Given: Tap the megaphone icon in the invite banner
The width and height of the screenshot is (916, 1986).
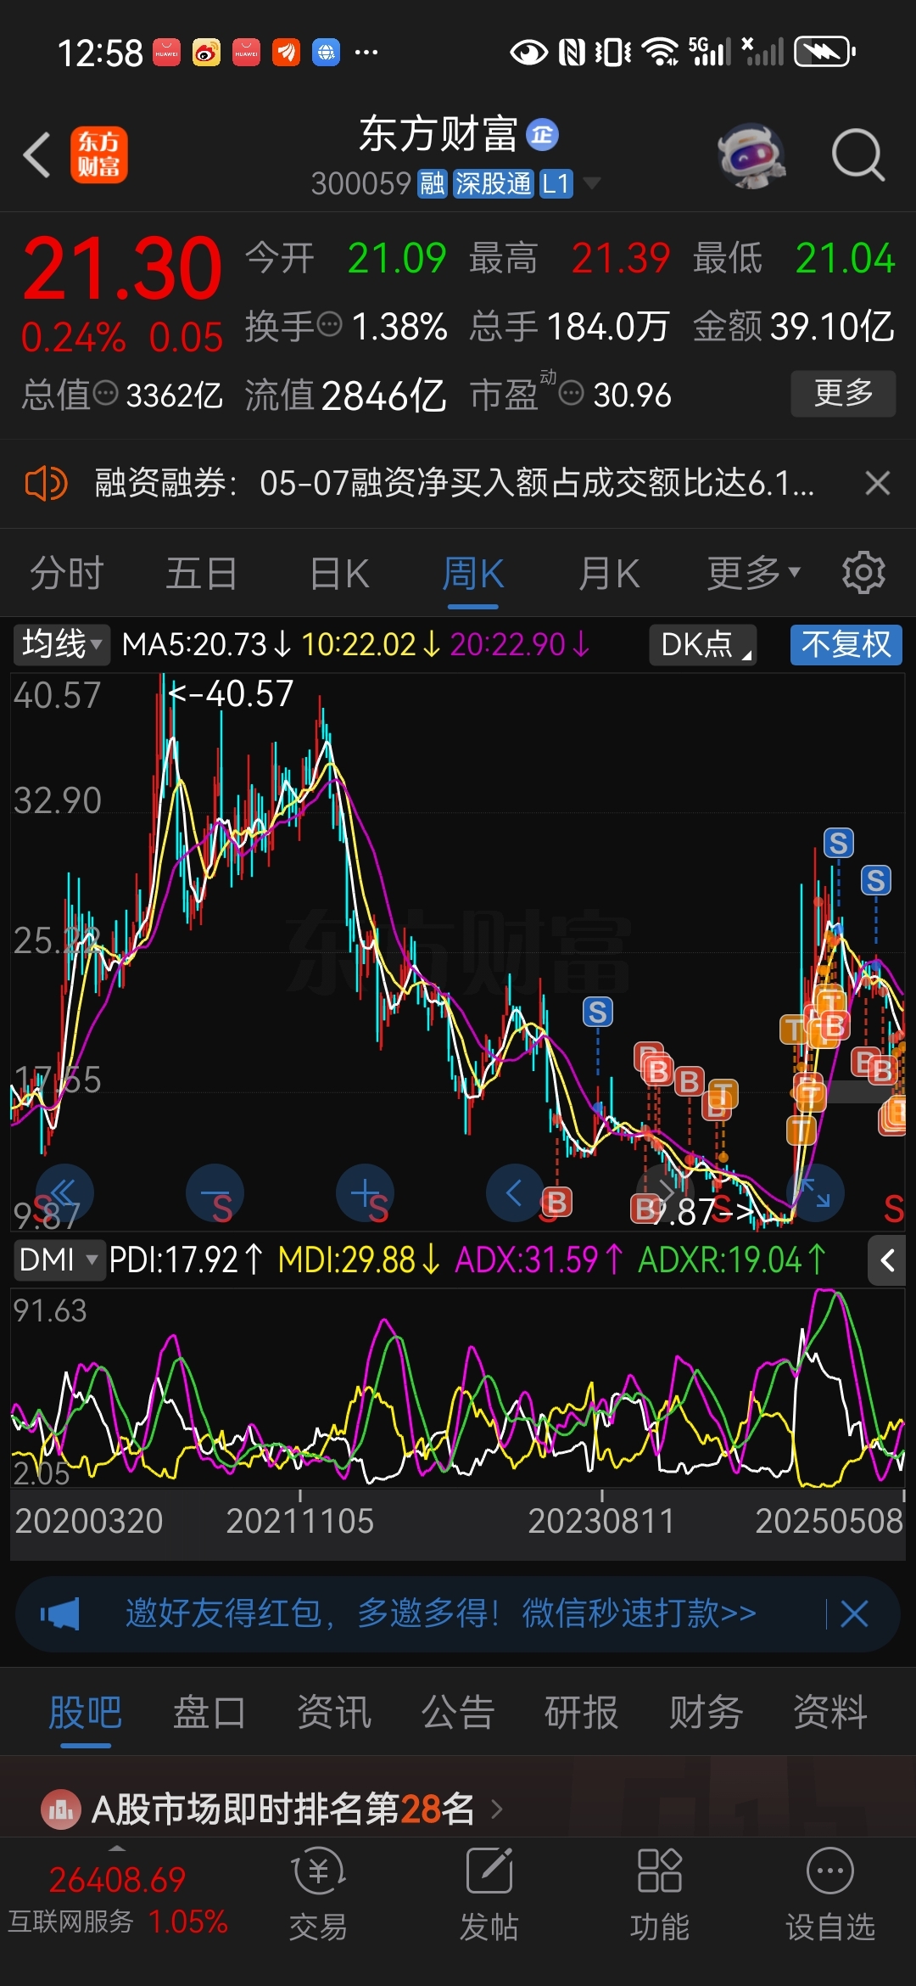Looking at the screenshot, I should tap(59, 1613).
